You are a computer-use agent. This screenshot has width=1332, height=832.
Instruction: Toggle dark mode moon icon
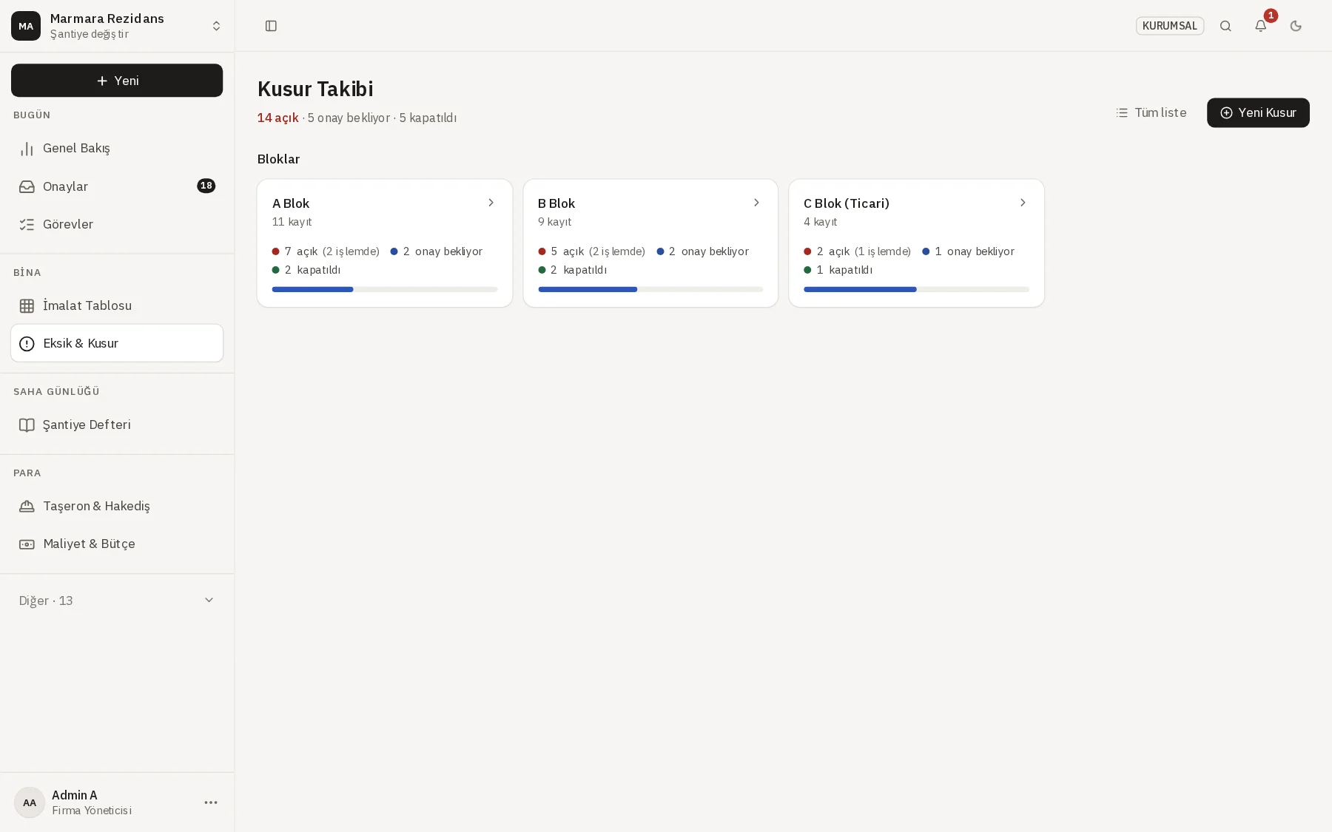pyautogui.click(x=1296, y=26)
